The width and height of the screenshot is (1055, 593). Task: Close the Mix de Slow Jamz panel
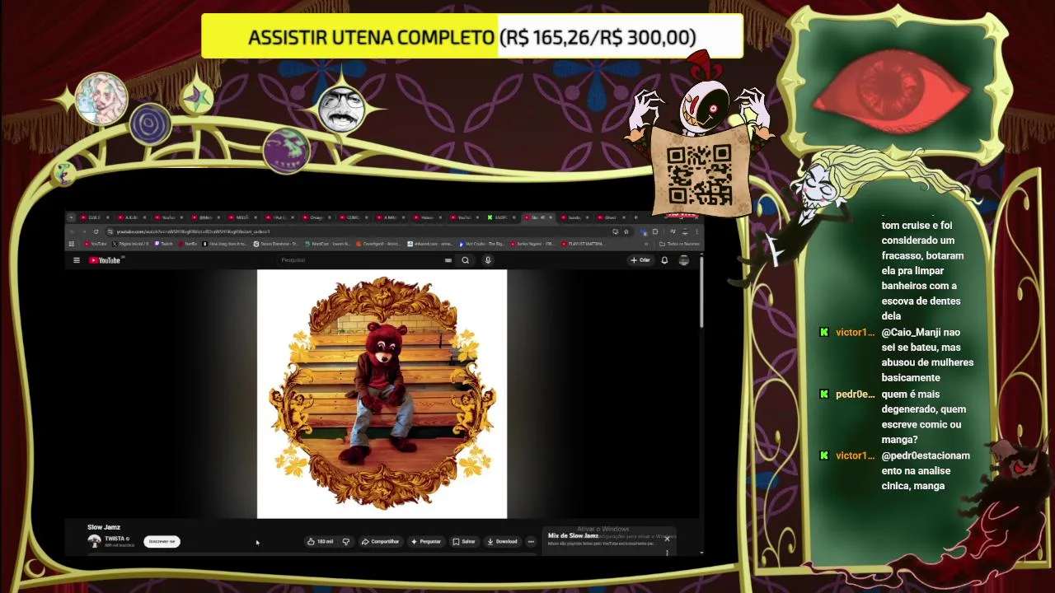coord(667,539)
